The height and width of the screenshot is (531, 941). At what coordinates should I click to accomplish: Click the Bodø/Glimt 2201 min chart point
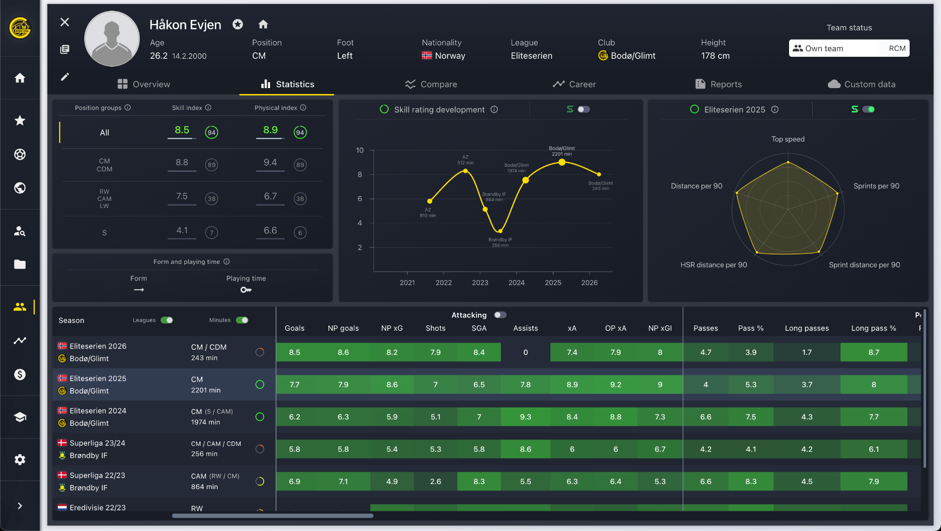point(562,162)
